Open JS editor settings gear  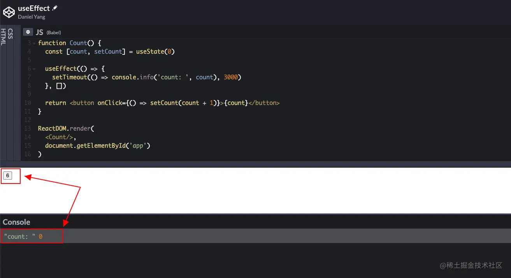[x=28, y=32]
